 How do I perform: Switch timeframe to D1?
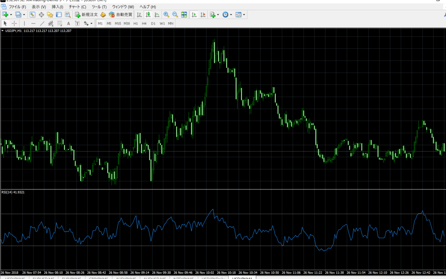pos(153,24)
